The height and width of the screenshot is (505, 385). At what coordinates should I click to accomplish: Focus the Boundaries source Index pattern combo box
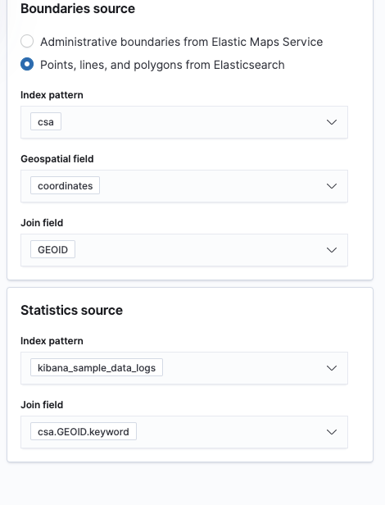[x=184, y=122]
